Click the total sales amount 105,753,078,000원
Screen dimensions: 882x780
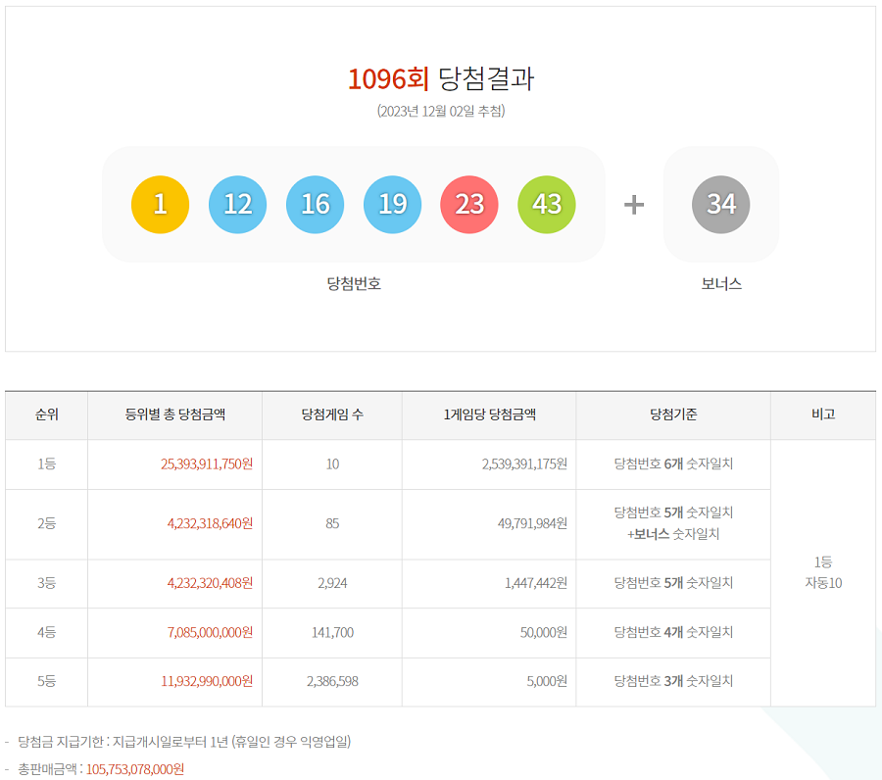pyautogui.click(x=135, y=769)
